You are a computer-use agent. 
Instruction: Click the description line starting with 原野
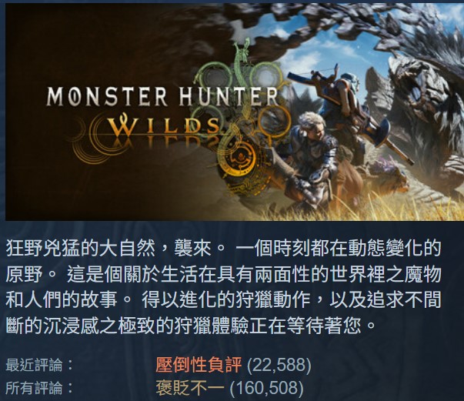[223, 274]
